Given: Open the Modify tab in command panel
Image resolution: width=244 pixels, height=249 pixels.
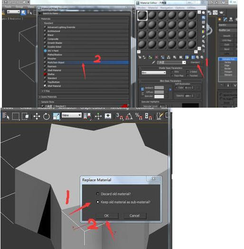Looking at the screenshot, I should [x=225, y=19].
